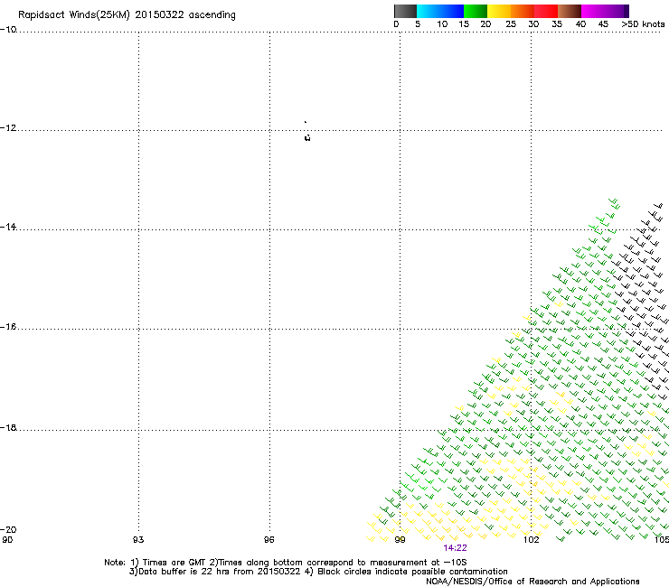
Task: Click the '-20' latitude axis label
Action: pyautogui.click(x=8, y=529)
